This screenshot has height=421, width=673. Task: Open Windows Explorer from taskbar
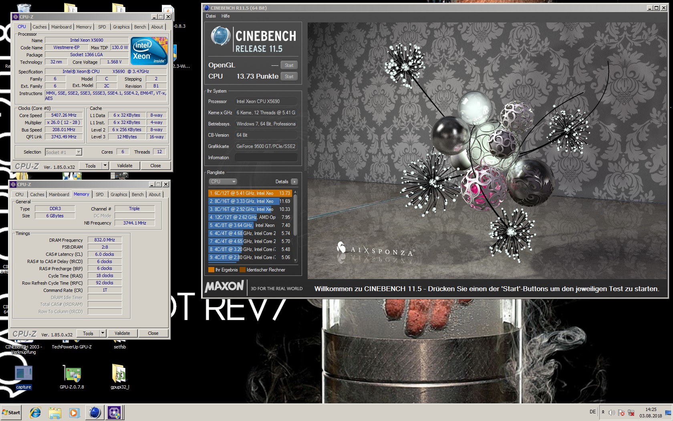point(55,412)
